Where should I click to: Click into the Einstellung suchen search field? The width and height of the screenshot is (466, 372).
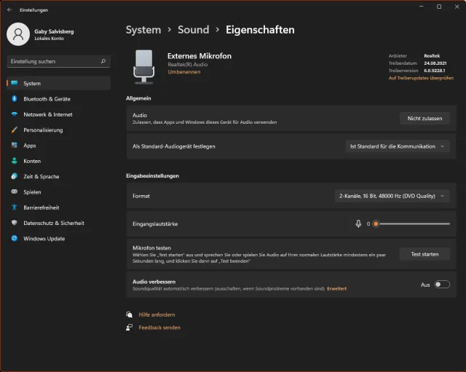click(51, 62)
